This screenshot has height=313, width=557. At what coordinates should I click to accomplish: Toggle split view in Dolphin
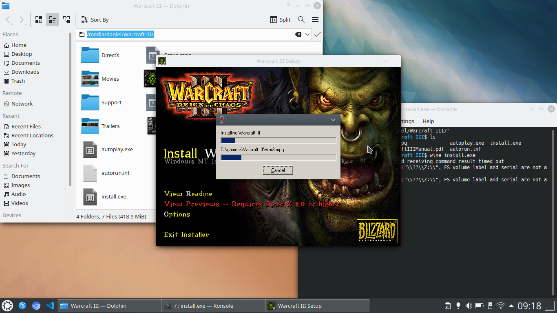(280, 19)
